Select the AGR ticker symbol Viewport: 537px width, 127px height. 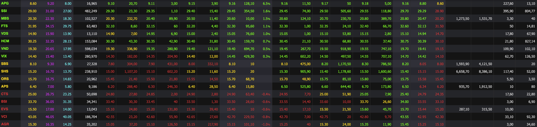pyautogui.click(x=5, y=124)
